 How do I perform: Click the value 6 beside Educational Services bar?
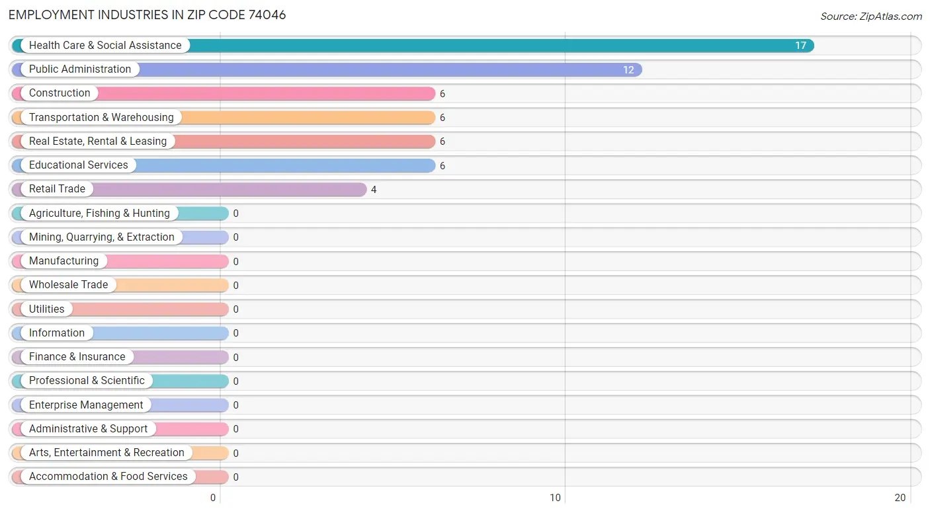tap(443, 165)
